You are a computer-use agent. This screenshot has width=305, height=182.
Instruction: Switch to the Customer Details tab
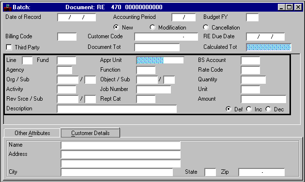[x=90, y=133]
